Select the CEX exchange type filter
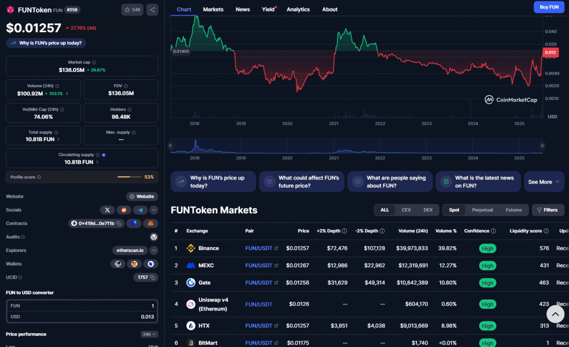Screen dimensions: 569x347 click(406, 210)
